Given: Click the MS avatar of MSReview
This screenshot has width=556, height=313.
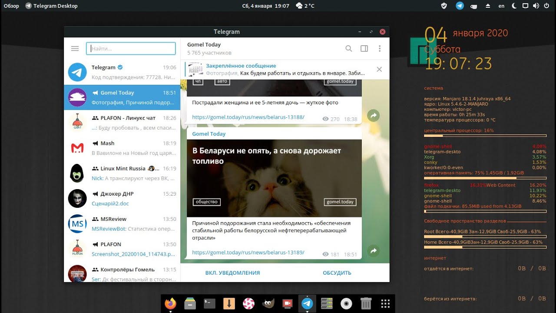Looking at the screenshot, I should point(77,223).
